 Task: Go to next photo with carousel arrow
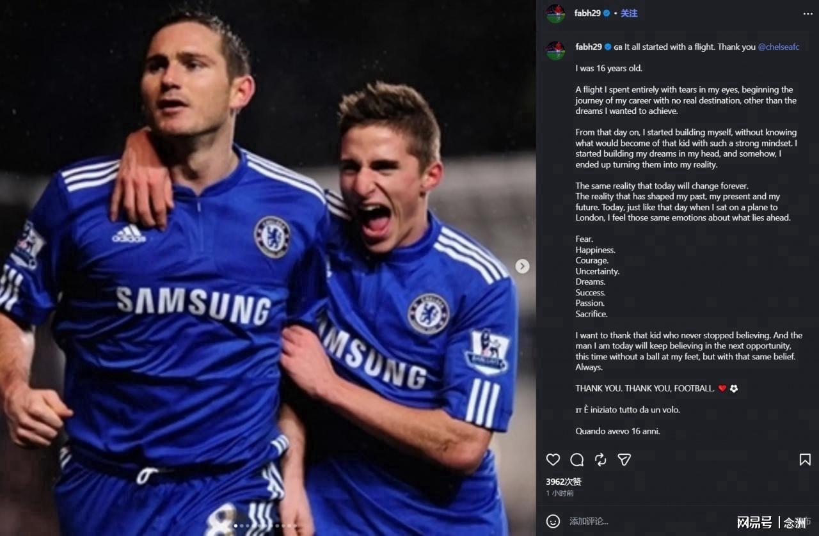pos(522,266)
